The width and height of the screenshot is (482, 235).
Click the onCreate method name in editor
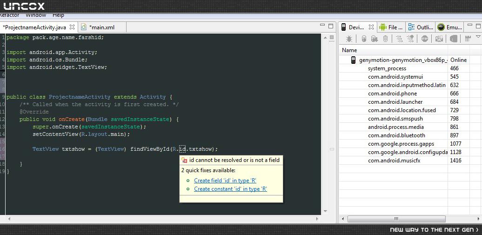pyautogui.click(x=72, y=119)
